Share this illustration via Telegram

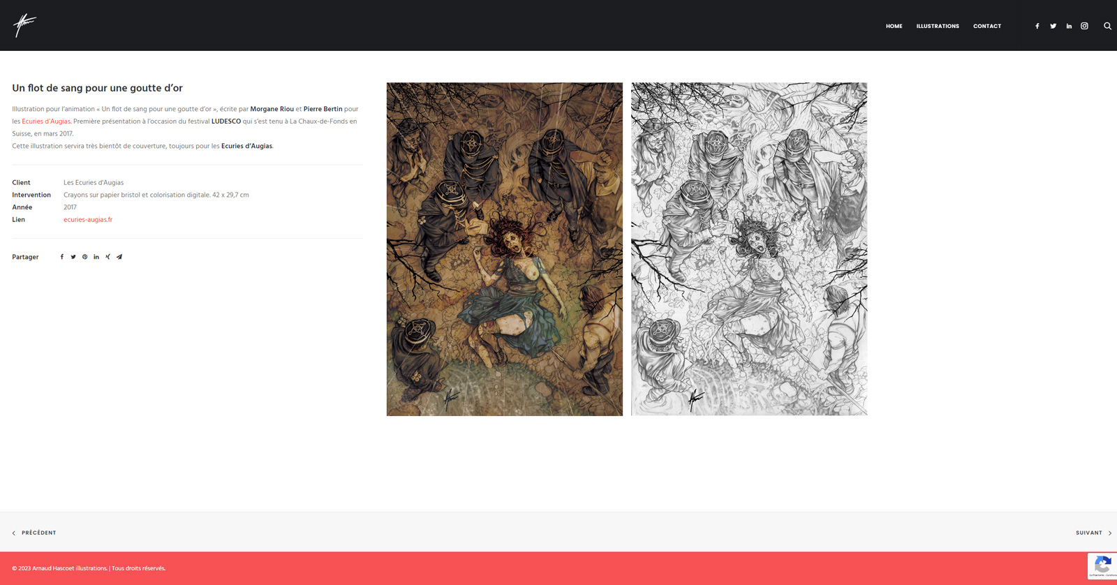pyautogui.click(x=119, y=257)
